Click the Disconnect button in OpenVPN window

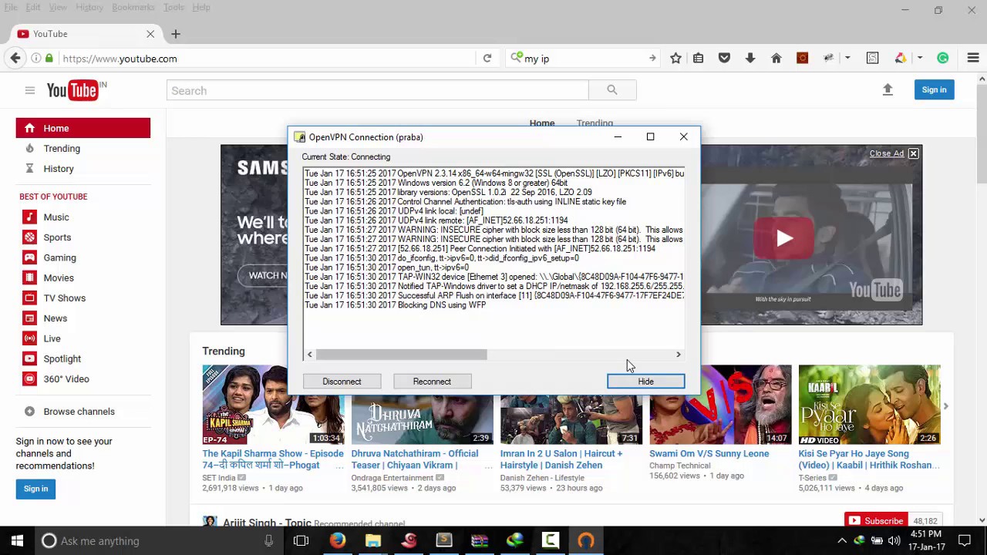(342, 382)
